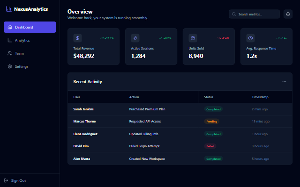The width and height of the screenshot is (300, 187).
Task: Focus the Search metrics input field
Action: [x=254, y=14]
